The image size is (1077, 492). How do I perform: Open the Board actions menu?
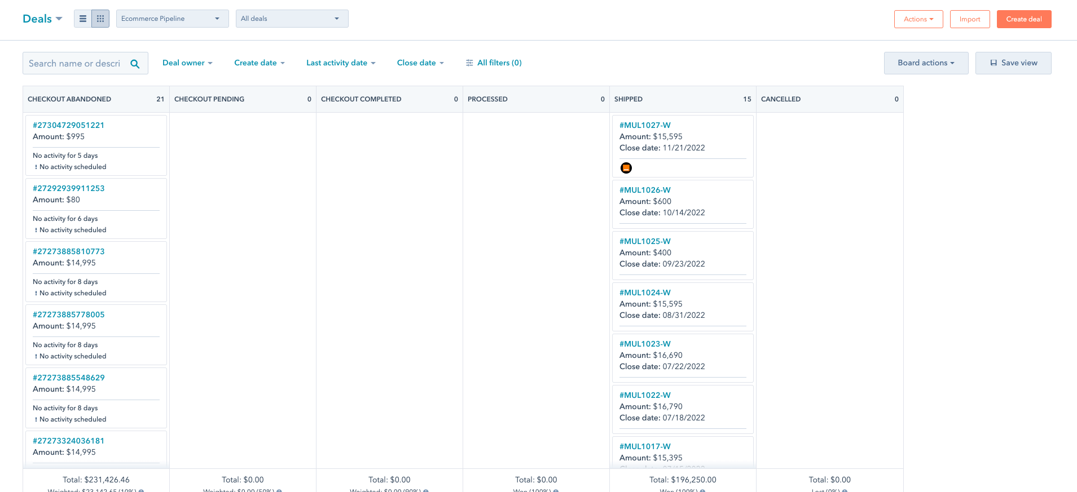[926, 63]
